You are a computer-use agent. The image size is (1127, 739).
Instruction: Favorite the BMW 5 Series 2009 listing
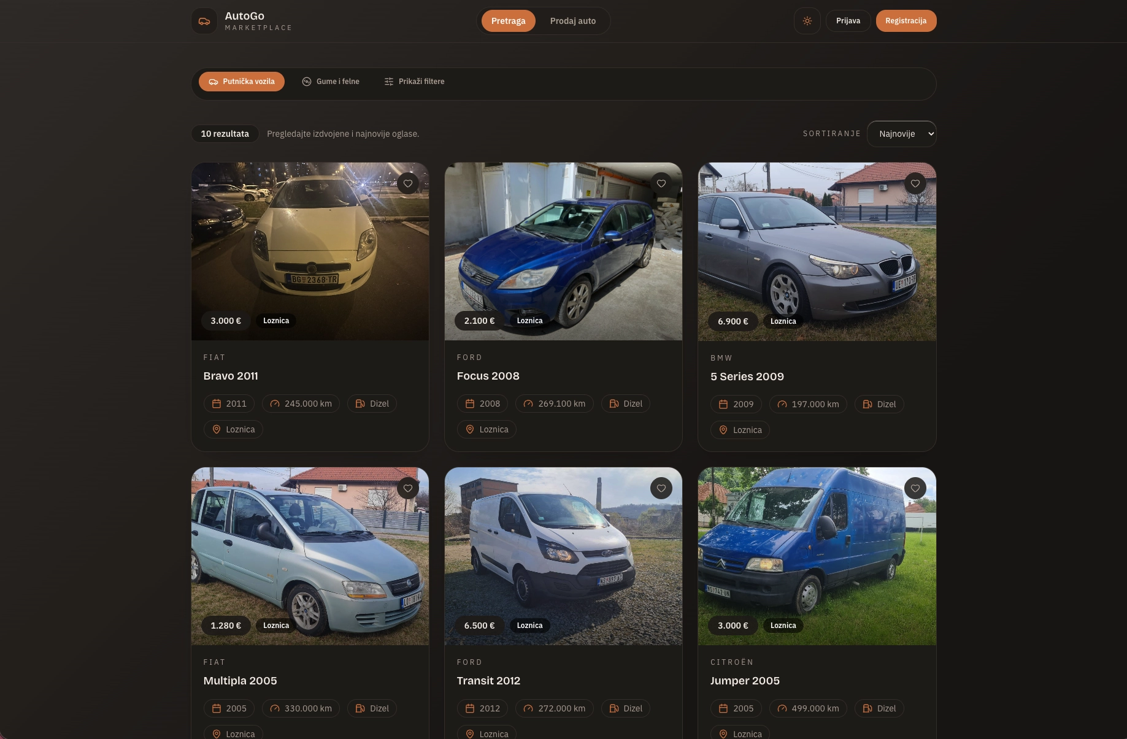tap(915, 183)
